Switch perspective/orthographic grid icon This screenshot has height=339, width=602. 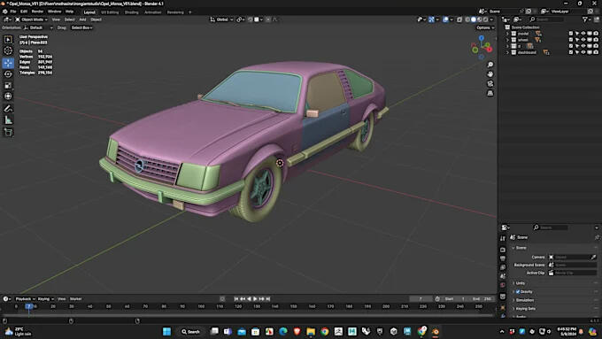(x=490, y=93)
